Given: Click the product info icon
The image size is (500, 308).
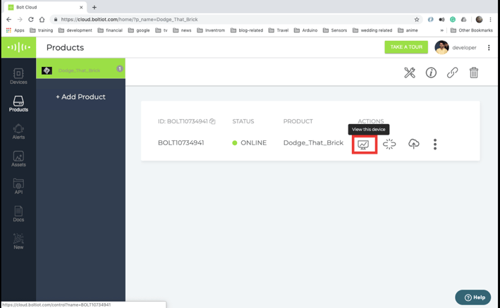Looking at the screenshot, I should point(431,73).
